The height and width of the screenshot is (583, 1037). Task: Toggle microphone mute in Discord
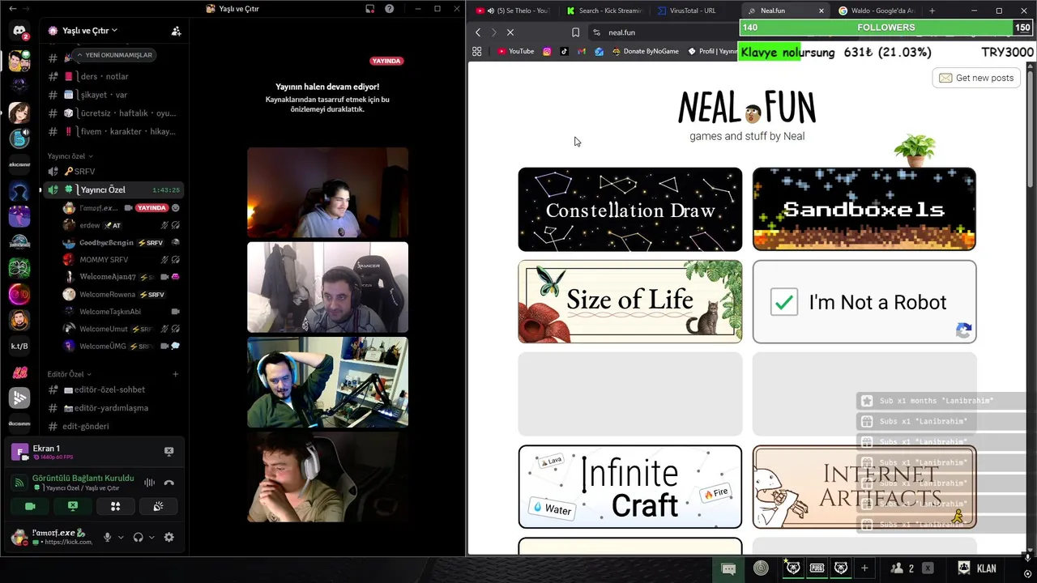click(107, 537)
